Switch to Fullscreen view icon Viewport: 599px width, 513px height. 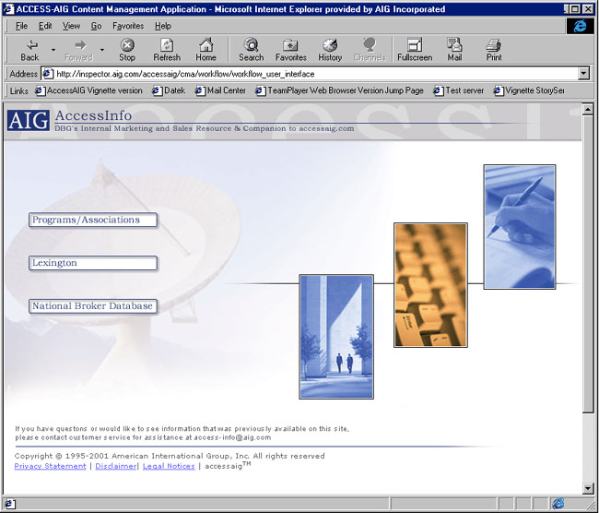(414, 50)
